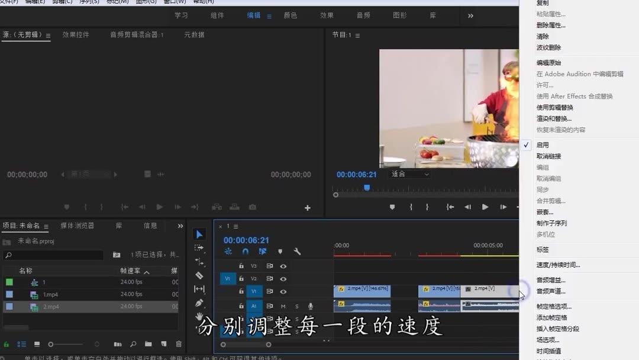
Task: Click the Add Marker button in Program monitor
Action: pyautogui.click(x=392, y=207)
